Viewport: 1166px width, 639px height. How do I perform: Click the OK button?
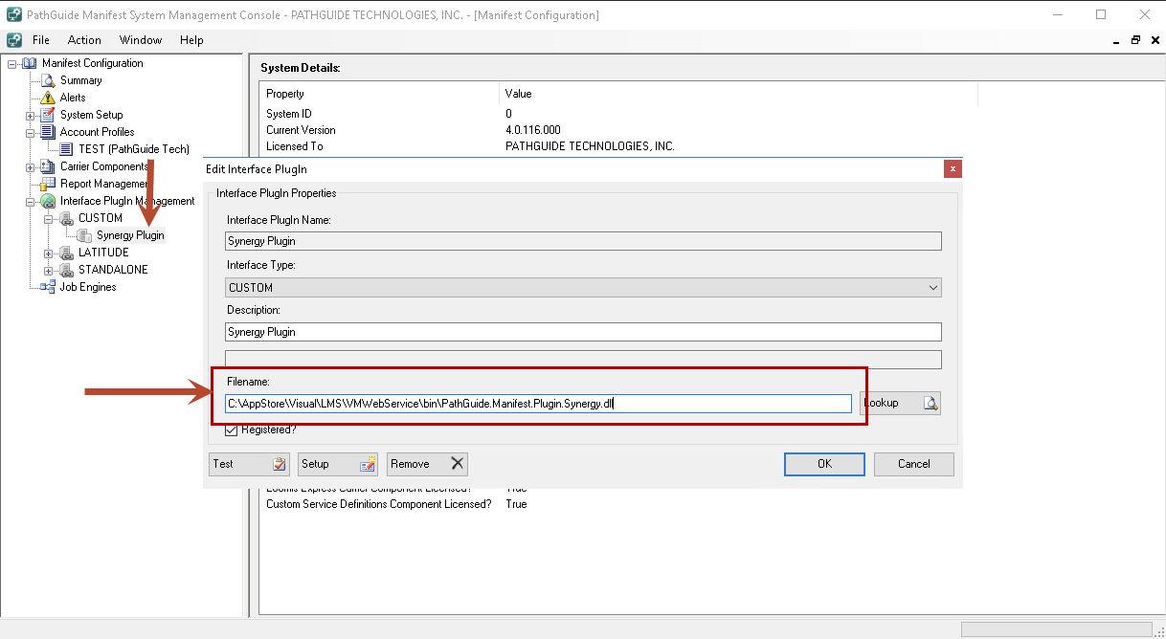click(824, 464)
